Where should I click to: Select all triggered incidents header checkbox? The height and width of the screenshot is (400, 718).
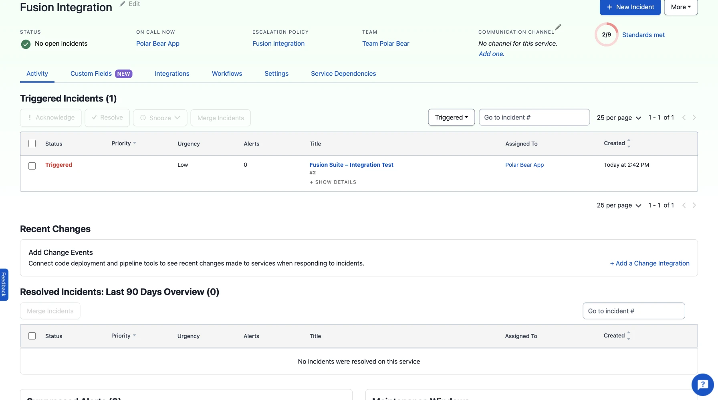click(x=32, y=143)
